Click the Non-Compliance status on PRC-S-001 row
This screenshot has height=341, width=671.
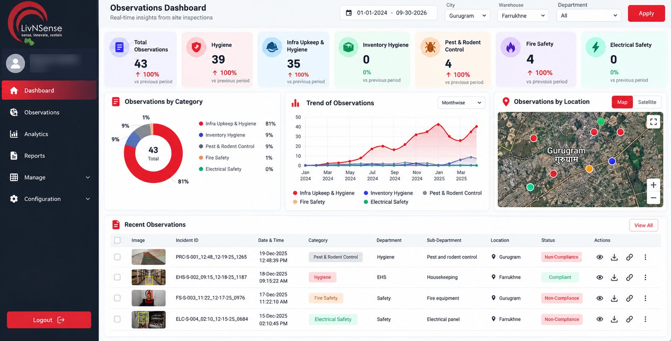click(x=562, y=257)
